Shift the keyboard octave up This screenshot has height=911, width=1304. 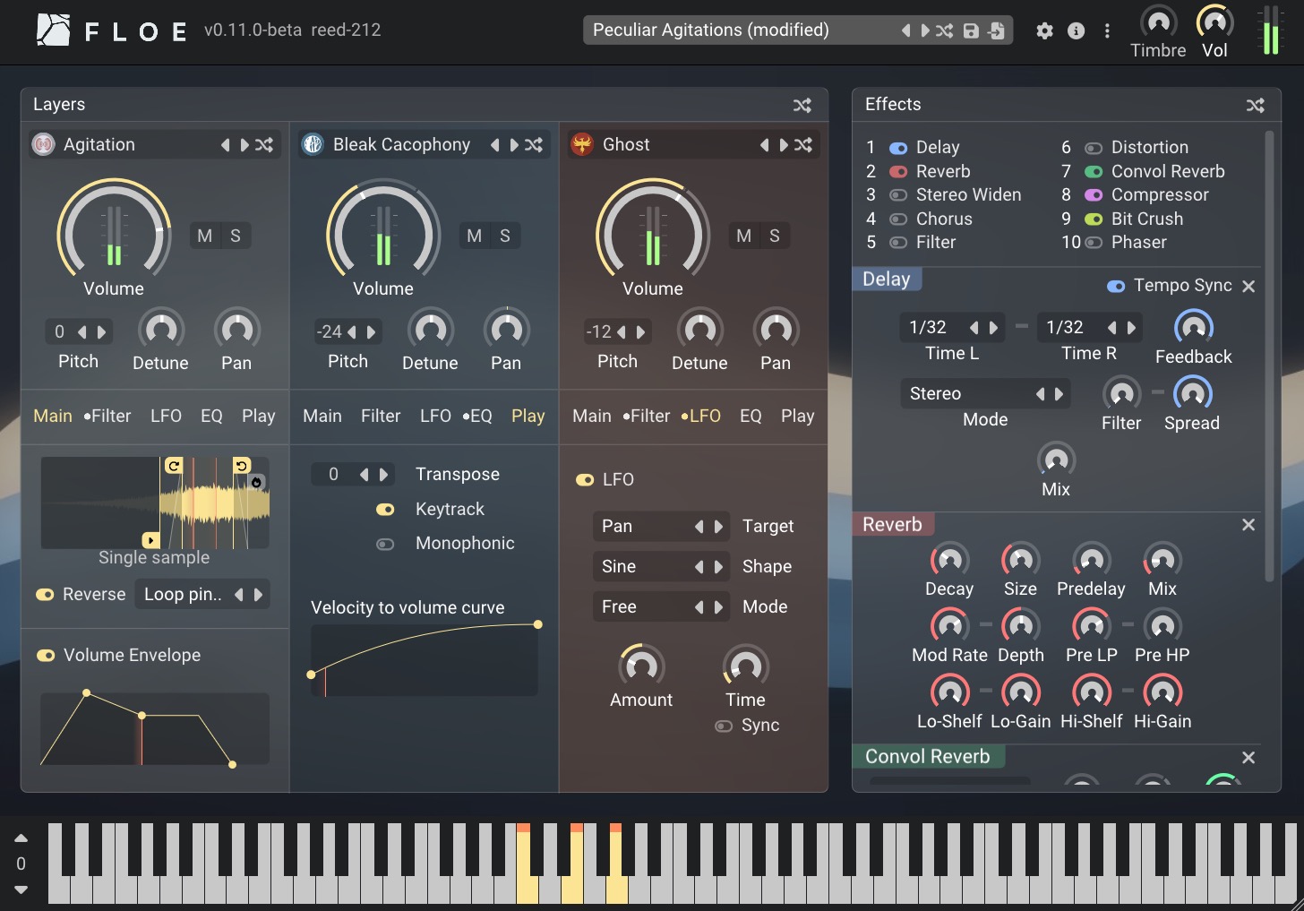(21, 838)
